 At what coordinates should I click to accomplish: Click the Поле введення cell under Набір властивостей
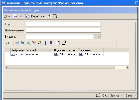pyautogui.click(x=32, y=54)
